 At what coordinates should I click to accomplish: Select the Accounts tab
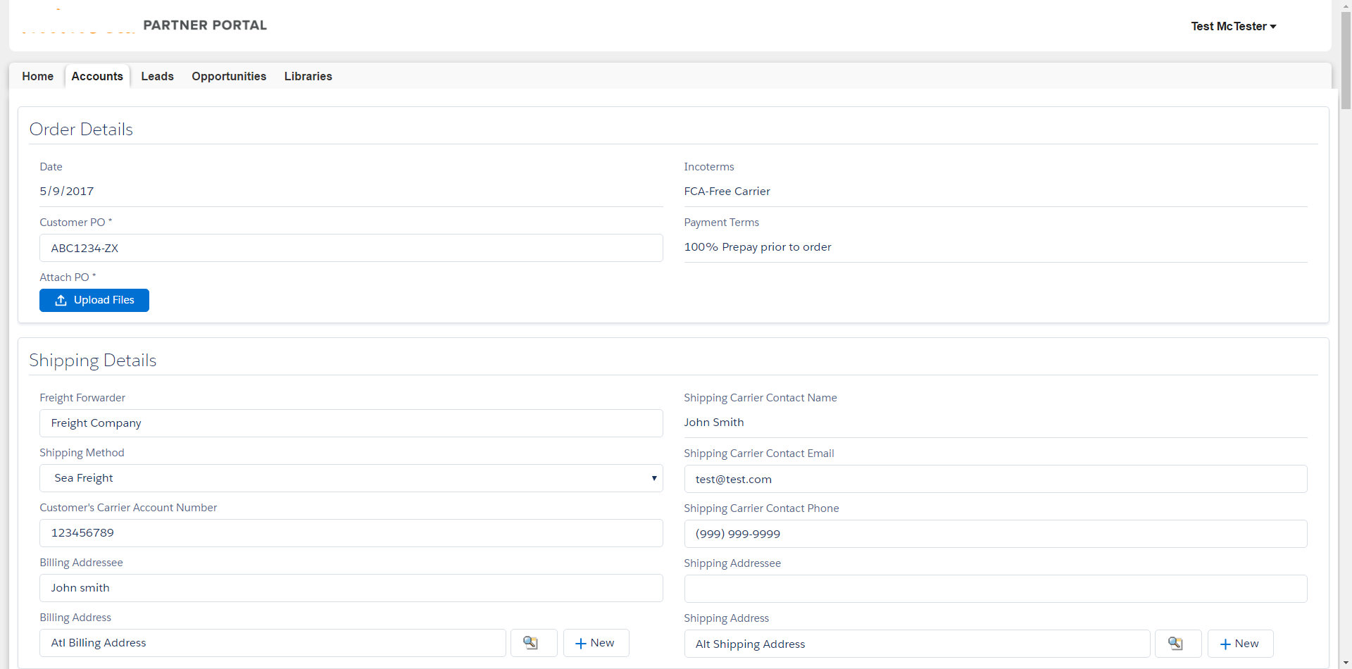pos(97,76)
